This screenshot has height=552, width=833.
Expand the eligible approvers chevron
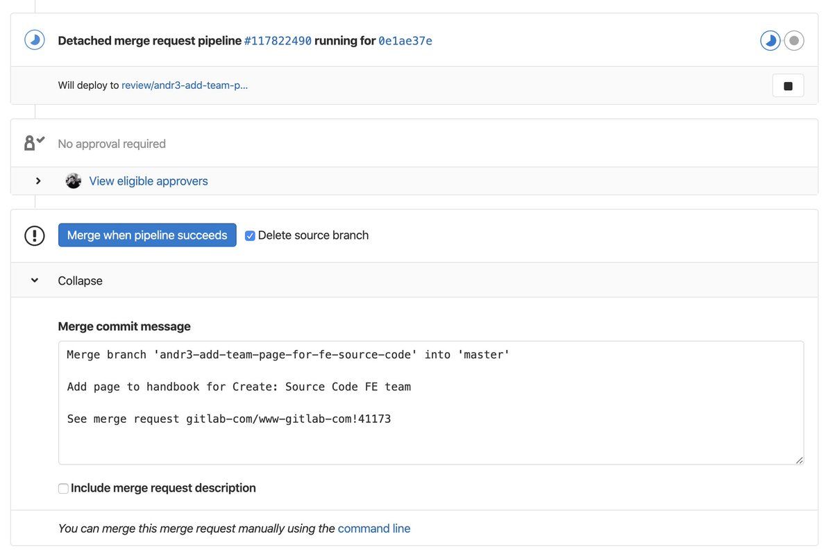[x=38, y=181]
